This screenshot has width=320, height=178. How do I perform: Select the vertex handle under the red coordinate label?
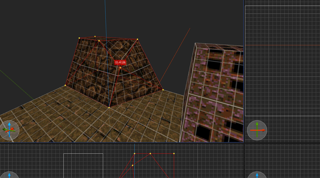tap(120, 68)
